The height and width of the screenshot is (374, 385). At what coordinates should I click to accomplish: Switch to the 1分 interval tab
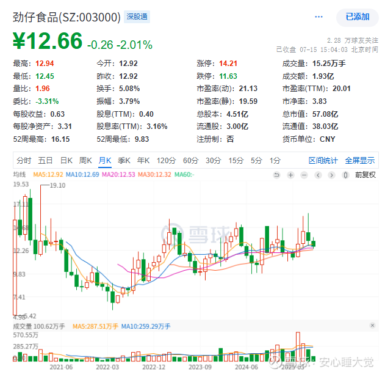tap(275, 161)
